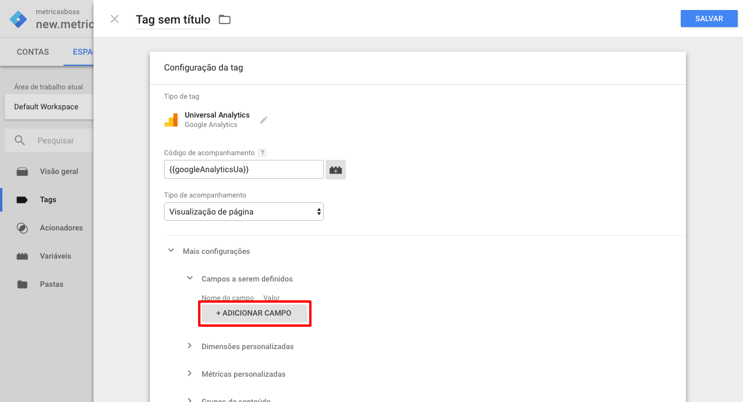Close the tag editor with X
The height and width of the screenshot is (402, 743).
[115, 19]
